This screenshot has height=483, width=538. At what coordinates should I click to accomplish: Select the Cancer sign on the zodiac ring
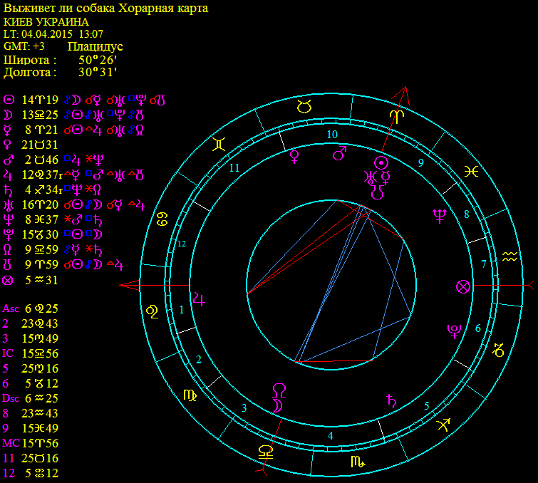tap(162, 219)
